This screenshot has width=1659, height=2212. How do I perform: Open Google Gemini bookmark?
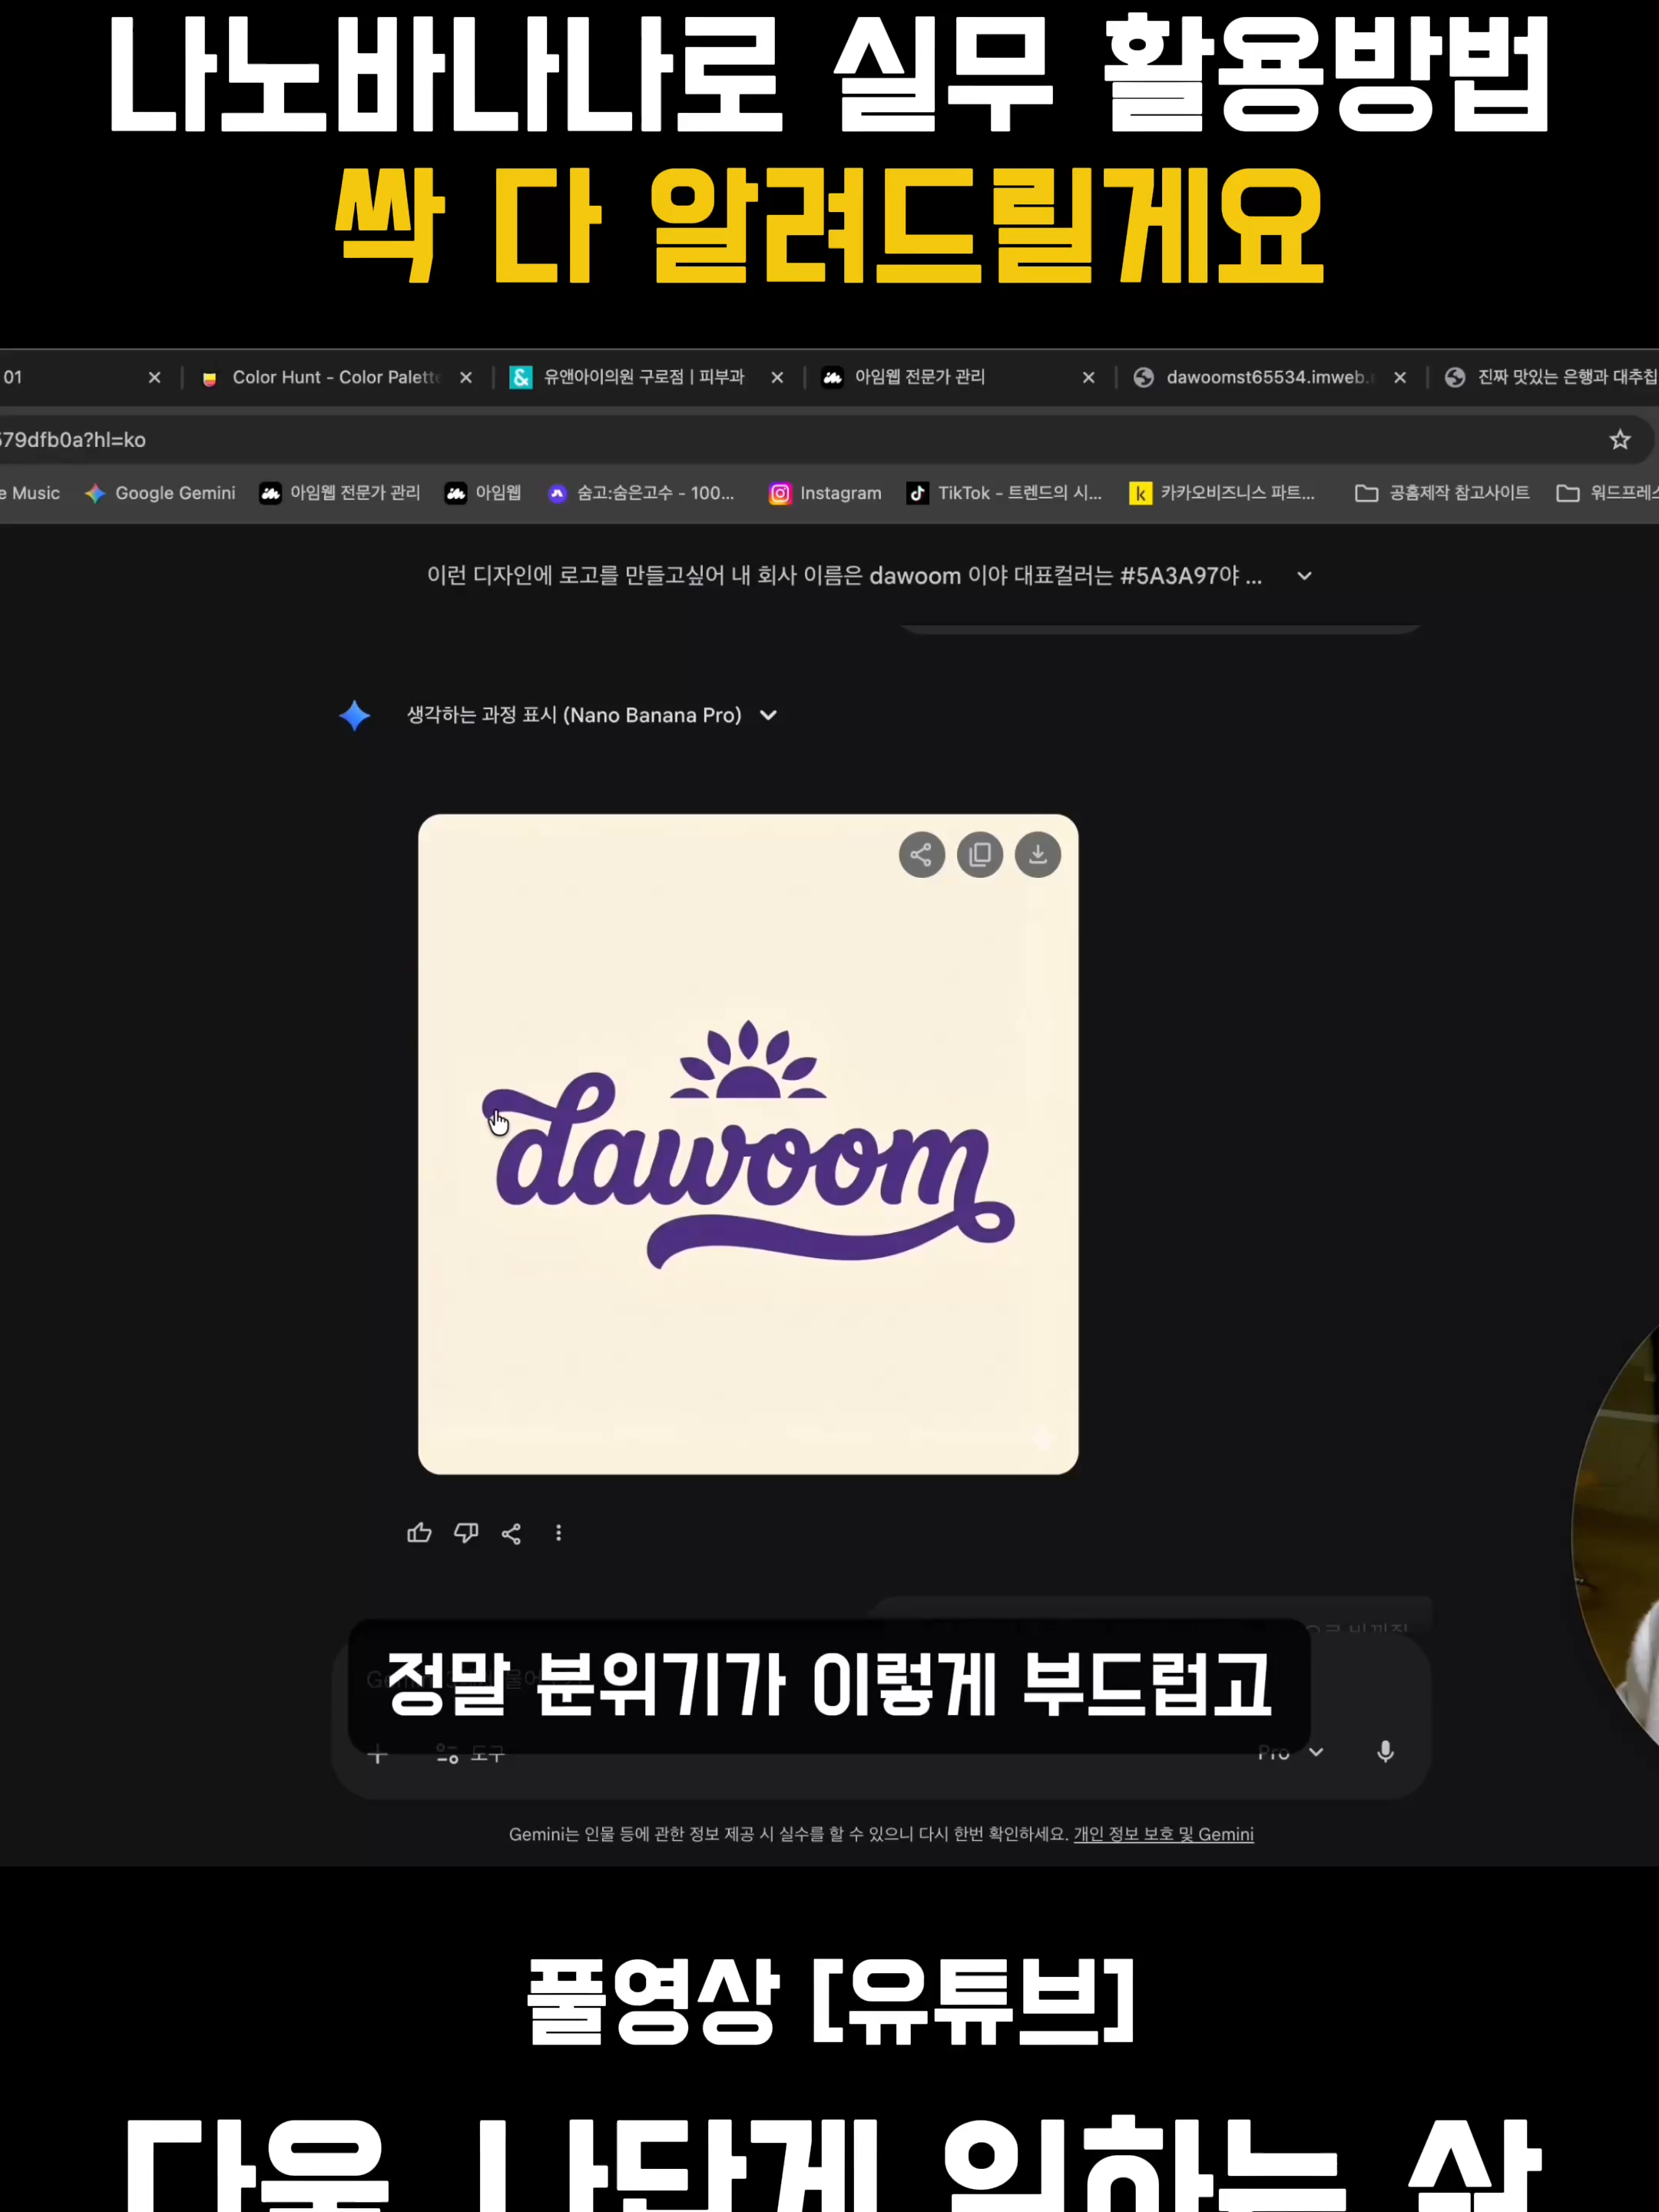pyautogui.click(x=160, y=493)
